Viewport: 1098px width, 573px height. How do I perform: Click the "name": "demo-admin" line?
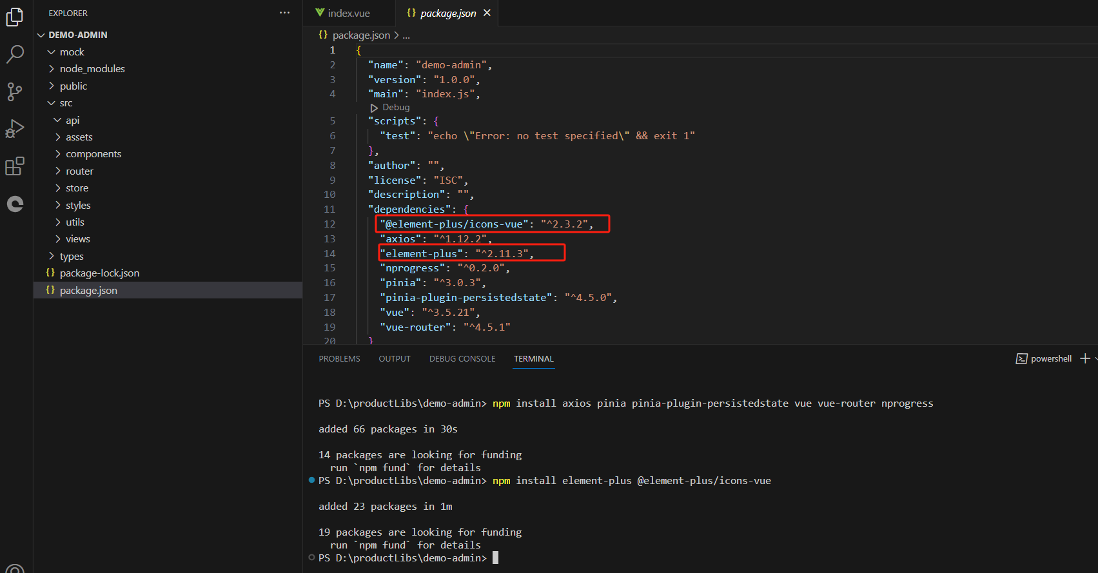(x=430, y=64)
